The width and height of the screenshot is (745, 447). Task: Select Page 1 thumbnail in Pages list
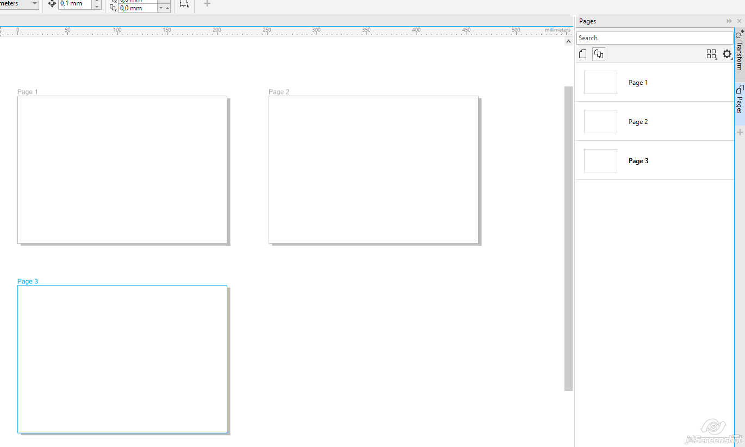click(600, 83)
